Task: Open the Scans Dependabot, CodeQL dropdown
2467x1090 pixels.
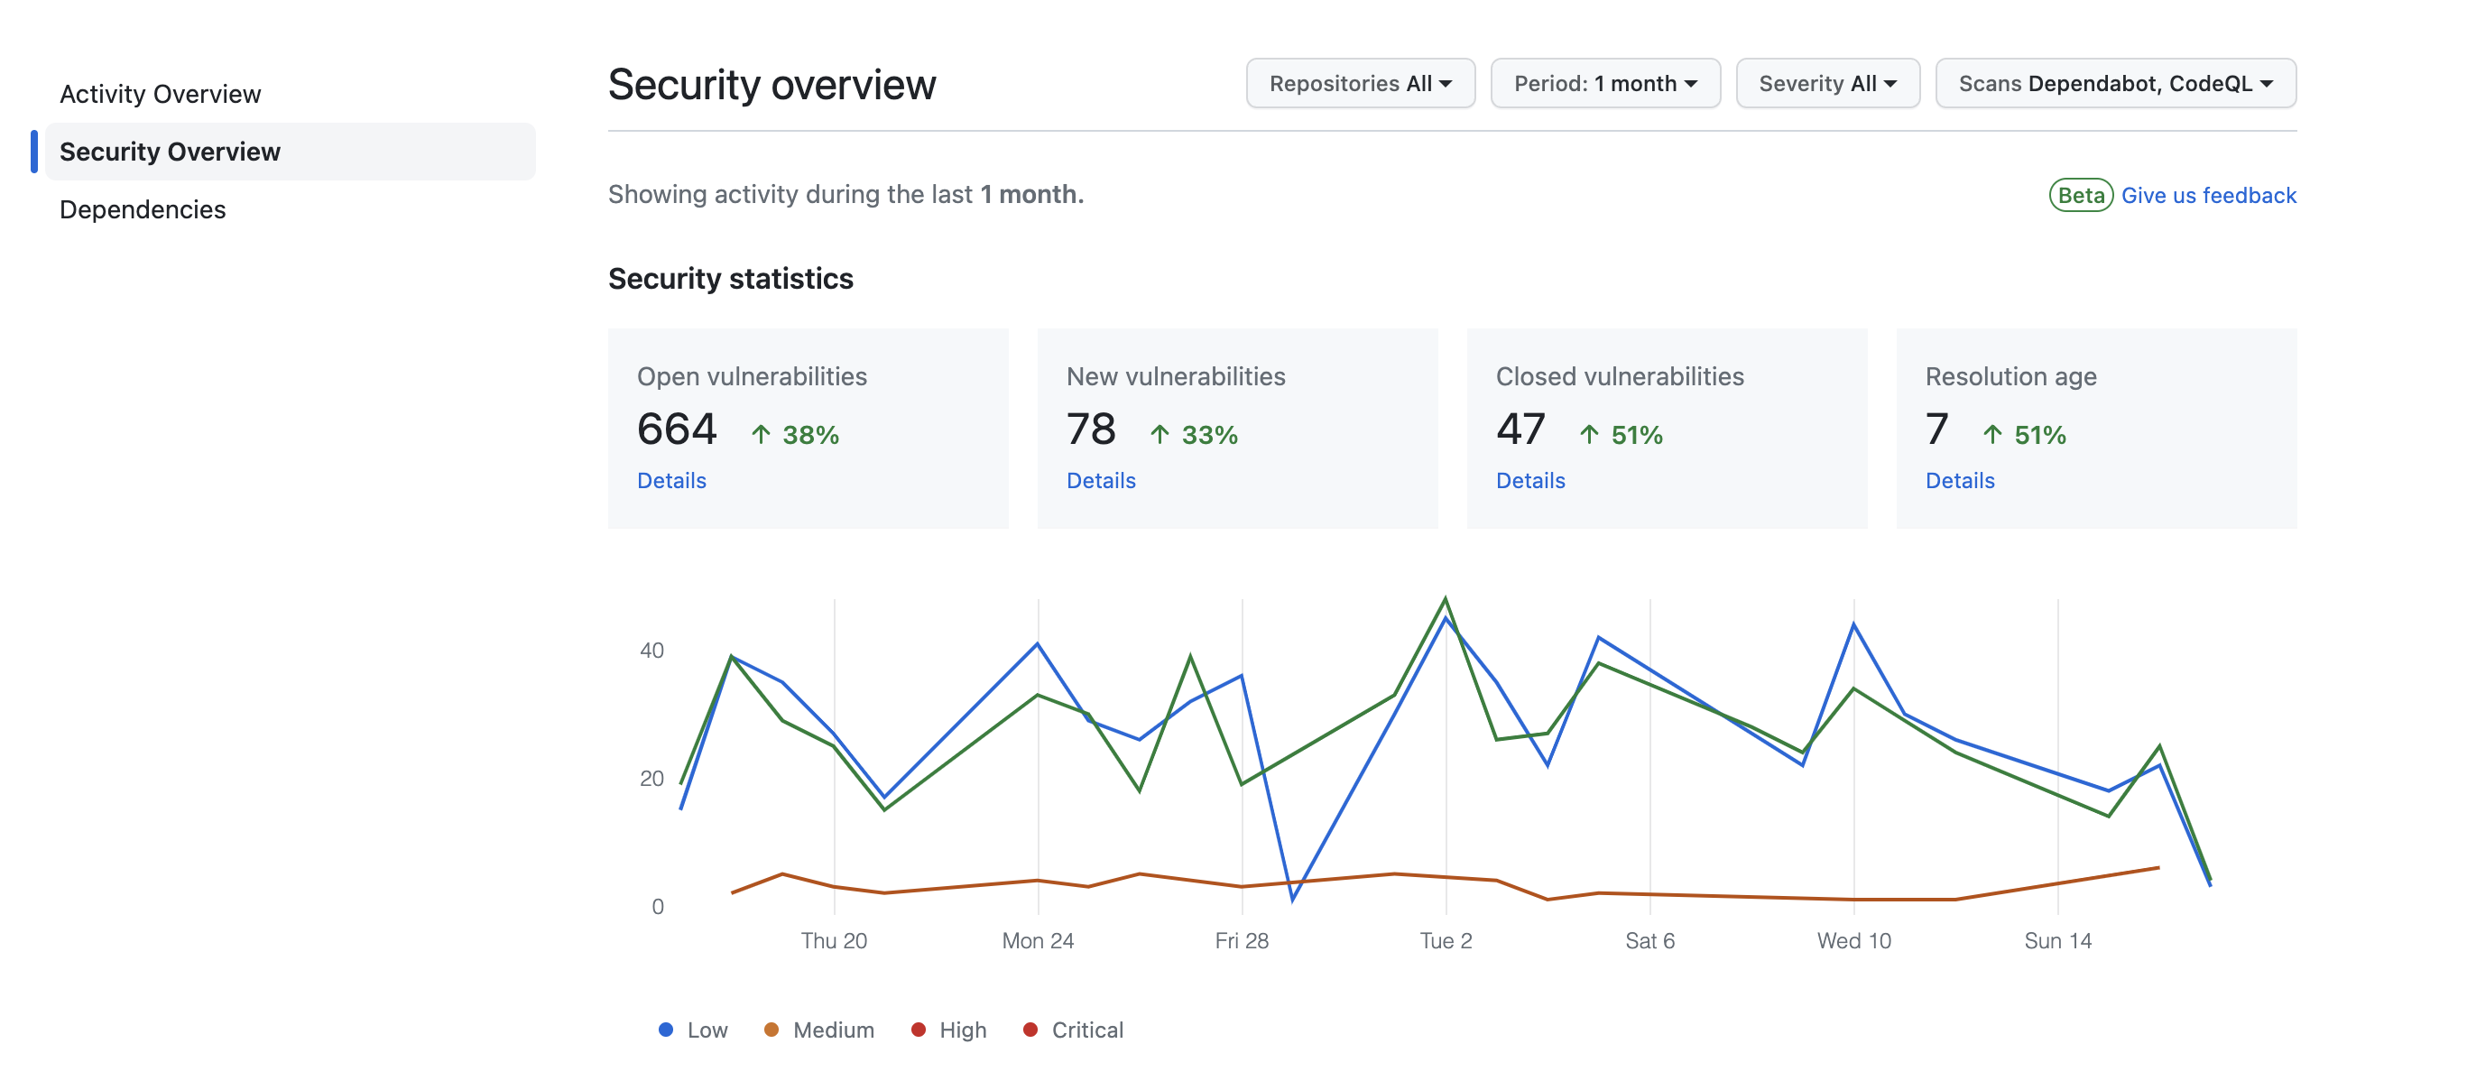Action: (x=2114, y=82)
